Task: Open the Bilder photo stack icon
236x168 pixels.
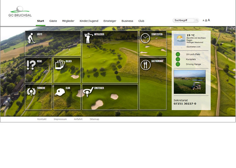Action: tap(60, 65)
